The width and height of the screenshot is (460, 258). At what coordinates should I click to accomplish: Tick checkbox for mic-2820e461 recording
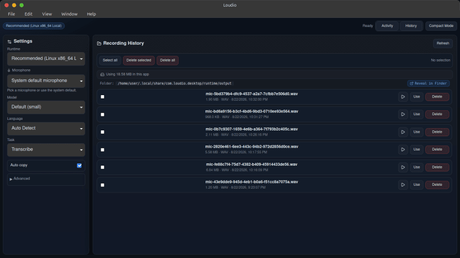pos(102,150)
